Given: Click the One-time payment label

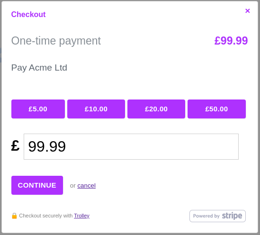Looking at the screenshot, I should 56,41.
